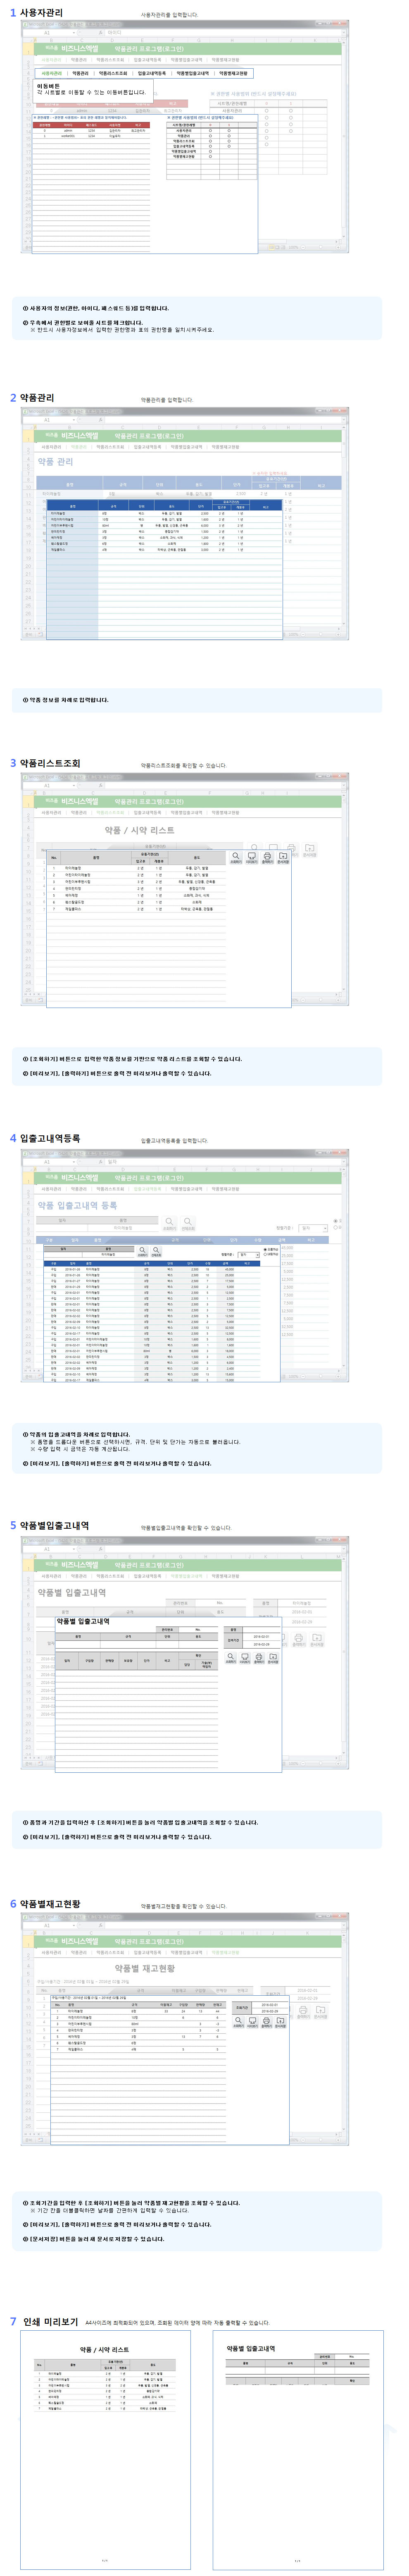Screen dimensions: 409x2576
Task: Click 약품별 재고현황 sheet title in section 6
Action: click(x=144, y=1969)
